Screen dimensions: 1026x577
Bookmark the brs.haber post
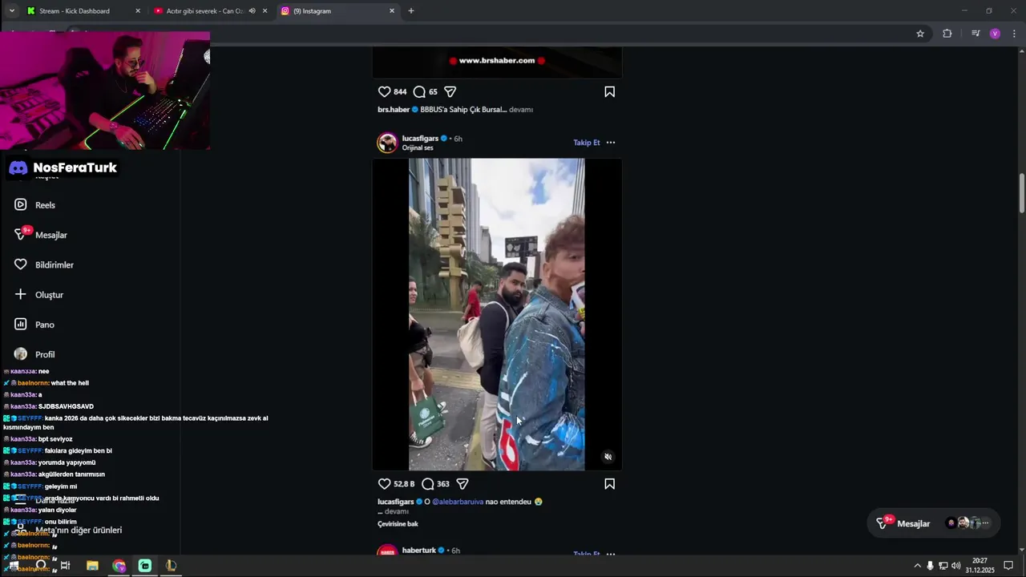609,91
